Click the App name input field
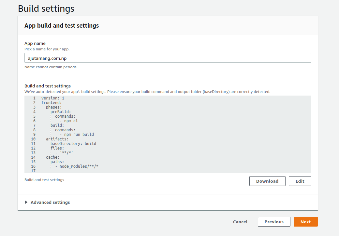The height and width of the screenshot is (236, 339). pos(168,58)
